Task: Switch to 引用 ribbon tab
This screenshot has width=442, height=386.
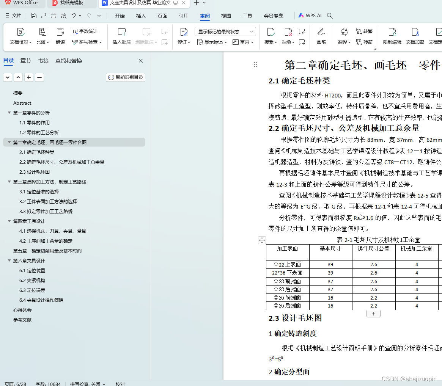Action: [184, 16]
